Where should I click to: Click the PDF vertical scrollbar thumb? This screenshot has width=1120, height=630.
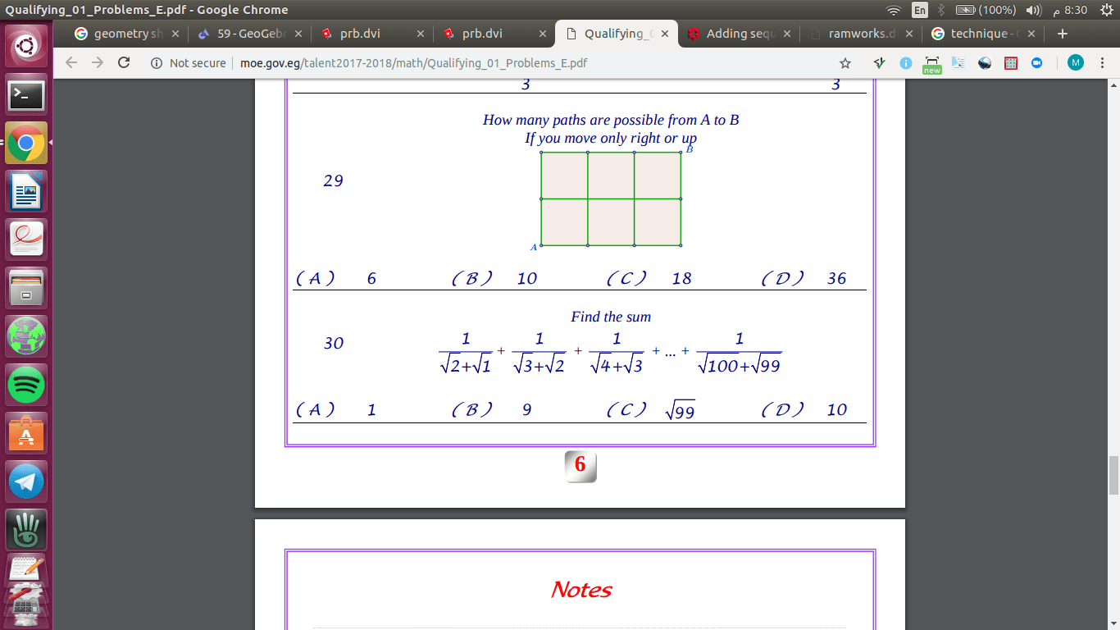[x=1113, y=476]
